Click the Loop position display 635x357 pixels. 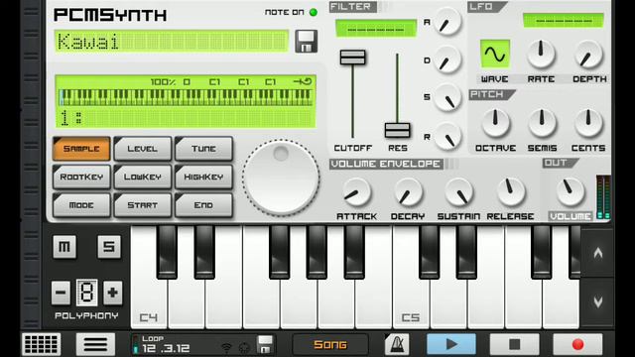tap(166, 344)
